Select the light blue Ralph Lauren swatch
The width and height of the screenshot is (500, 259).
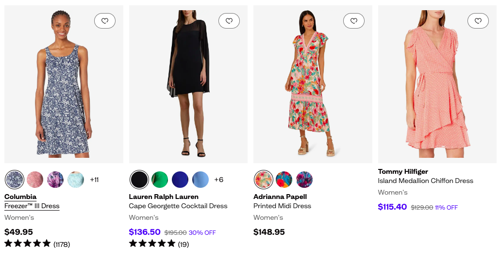pos(200,180)
